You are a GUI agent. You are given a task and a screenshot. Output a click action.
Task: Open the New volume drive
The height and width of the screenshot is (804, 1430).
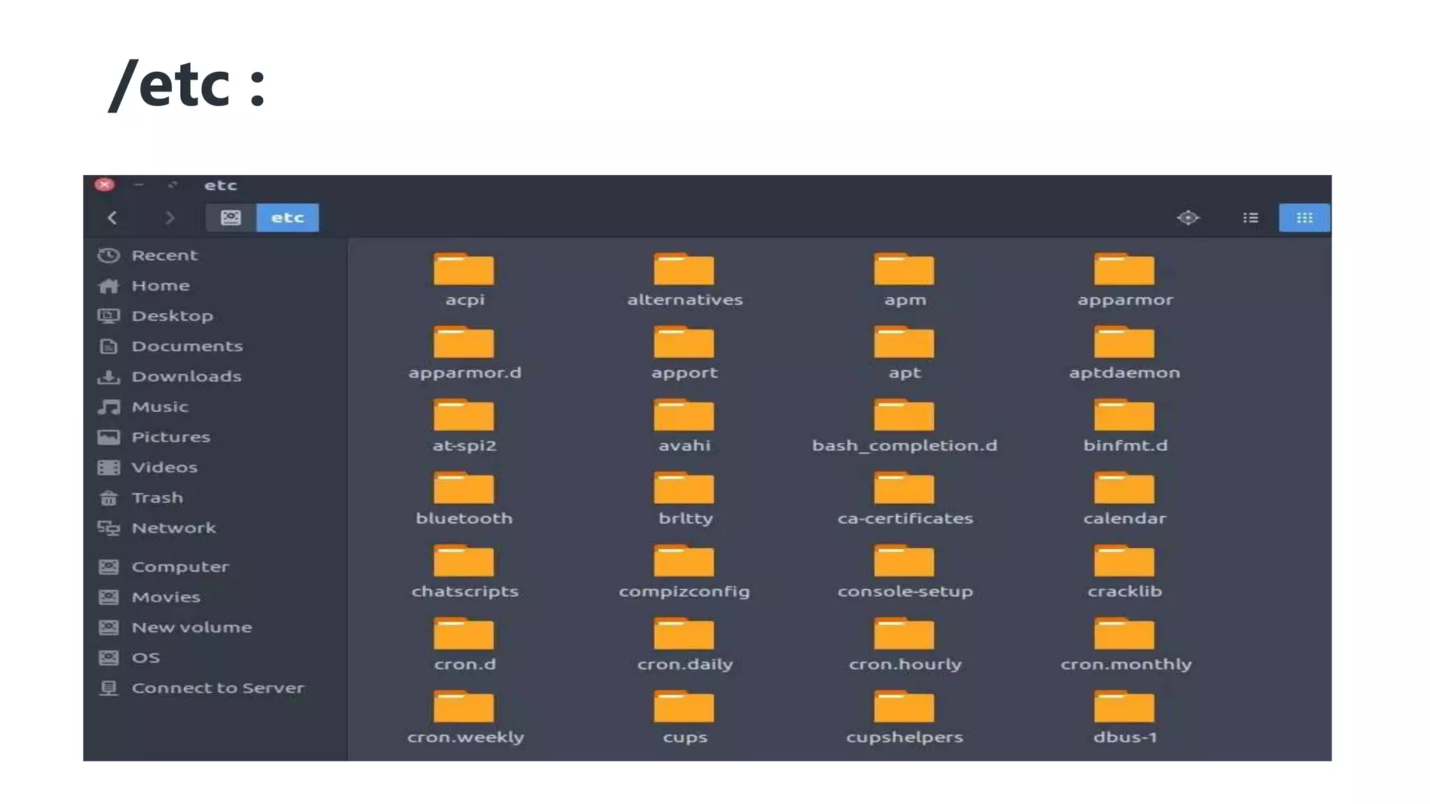[x=191, y=627]
